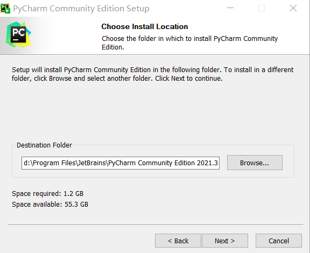The width and height of the screenshot is (310, 253).
Task: Click the PyCharm Community Edition Setup title text
Action: [x=81, y=9]
